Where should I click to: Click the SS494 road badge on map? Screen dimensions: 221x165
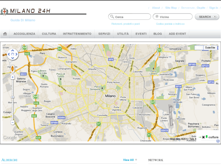coord(61,117)
